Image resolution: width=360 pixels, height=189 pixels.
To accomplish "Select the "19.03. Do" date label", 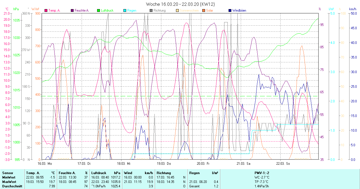I will pyautogui.click(x=164, y=163).
